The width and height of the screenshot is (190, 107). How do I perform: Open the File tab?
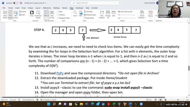[4, 8]
